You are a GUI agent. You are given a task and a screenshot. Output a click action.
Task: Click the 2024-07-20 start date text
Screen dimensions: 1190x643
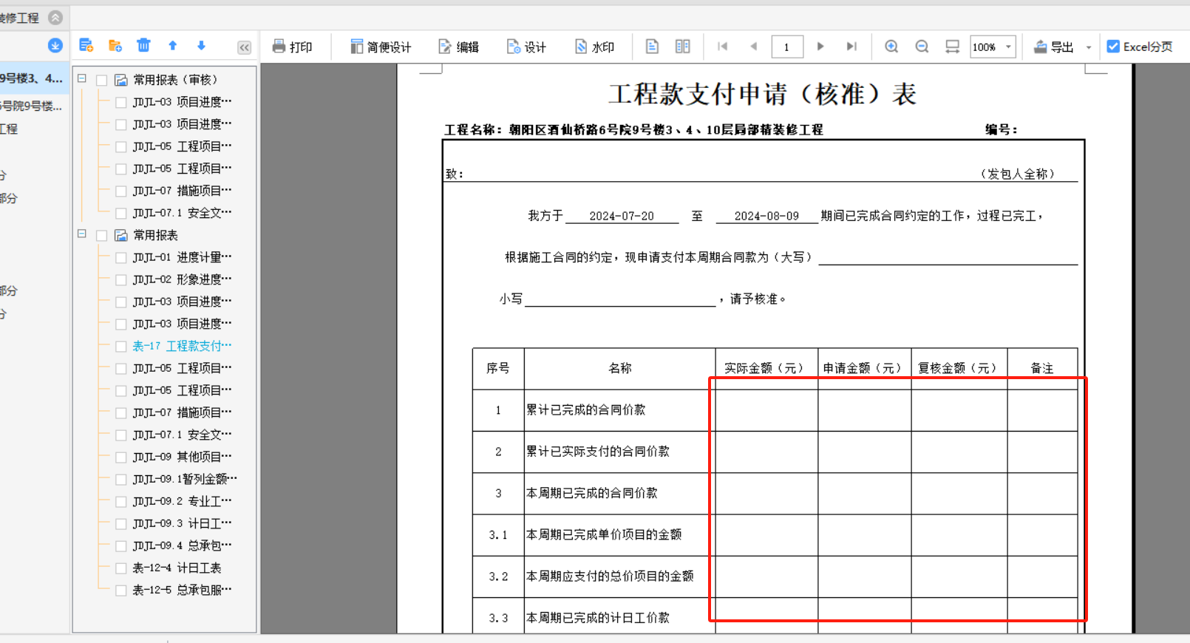pos(622,216)
